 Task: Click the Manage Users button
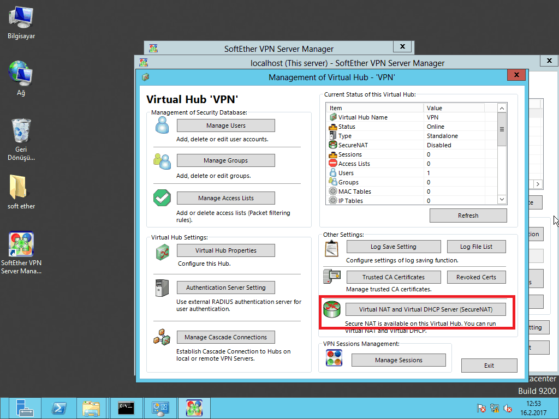tap(225, 125)
